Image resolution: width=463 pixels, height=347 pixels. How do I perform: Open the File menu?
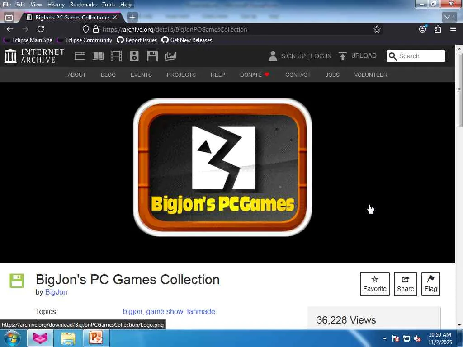coord(6,5)
